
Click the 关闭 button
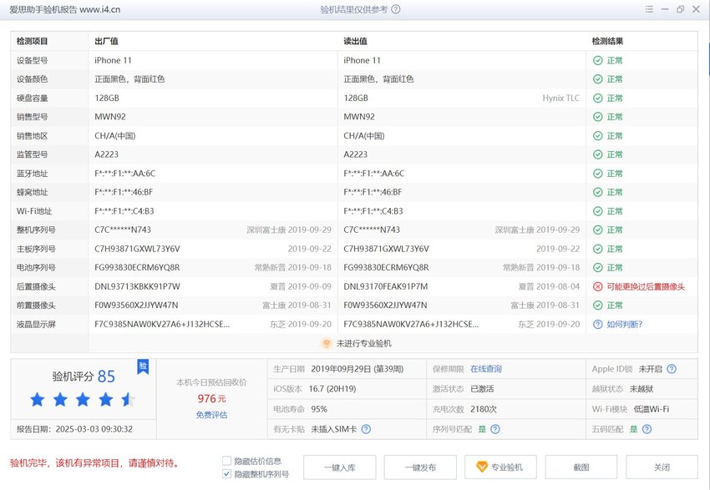(662, 467)
